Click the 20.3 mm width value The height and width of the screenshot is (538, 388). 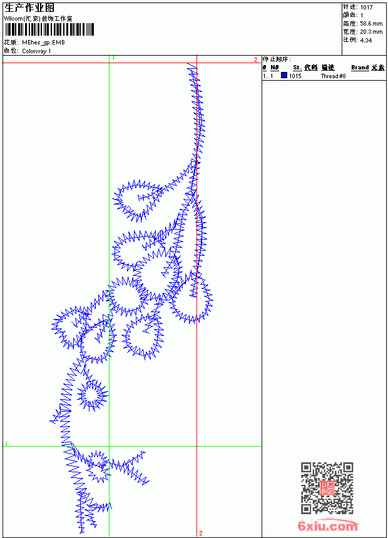coord(371,32)
